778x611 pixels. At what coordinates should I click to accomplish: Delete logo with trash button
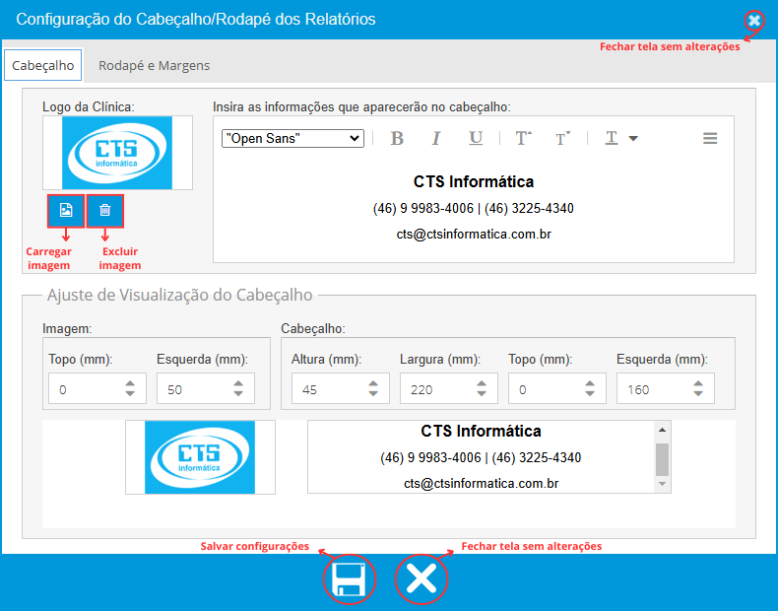104,211
